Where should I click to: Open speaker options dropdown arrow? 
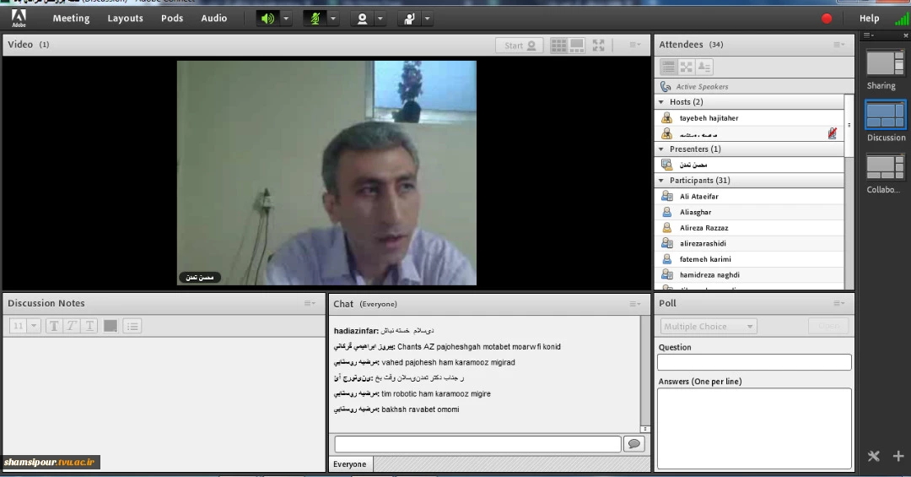pyautogui.click(x=286, y=19)
